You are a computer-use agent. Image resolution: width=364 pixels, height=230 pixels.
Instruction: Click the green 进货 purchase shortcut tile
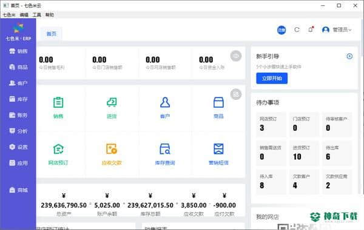[112, 108]
